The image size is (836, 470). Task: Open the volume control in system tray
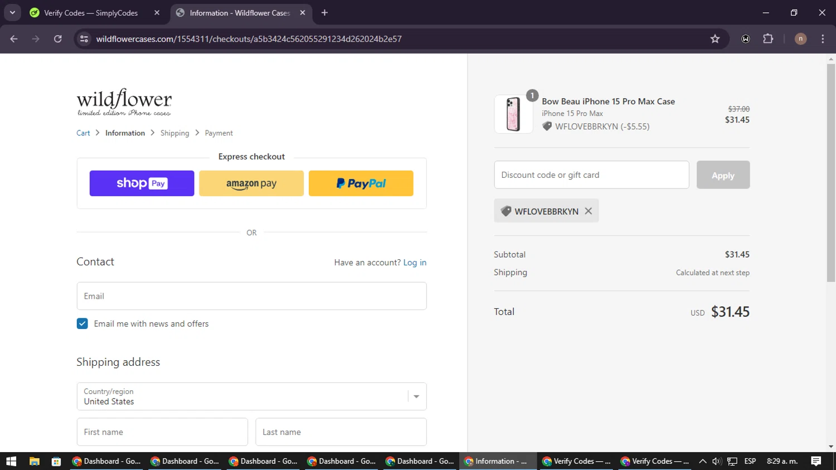tap(717, 461)
